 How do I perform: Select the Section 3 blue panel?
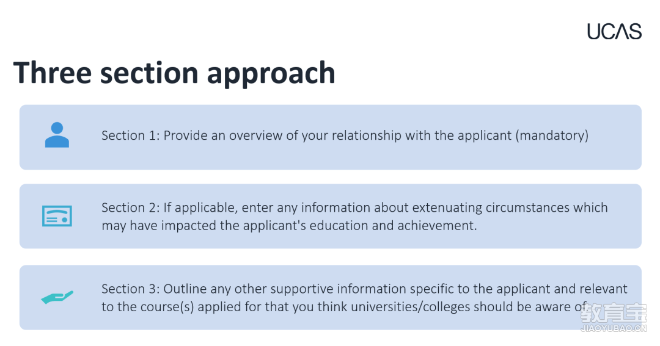pos(331,297)
